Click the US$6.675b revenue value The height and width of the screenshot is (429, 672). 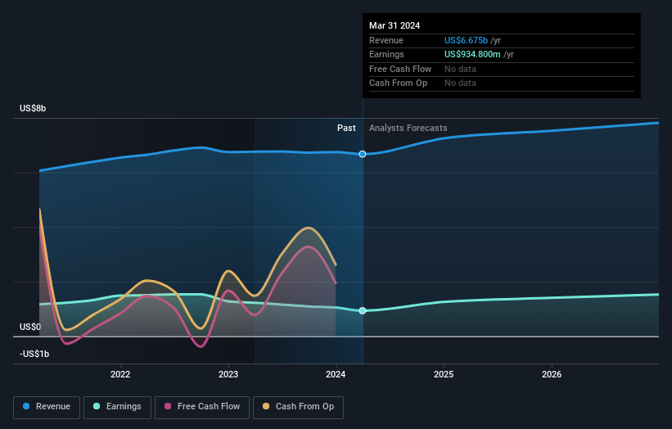[x=466, y=40]
